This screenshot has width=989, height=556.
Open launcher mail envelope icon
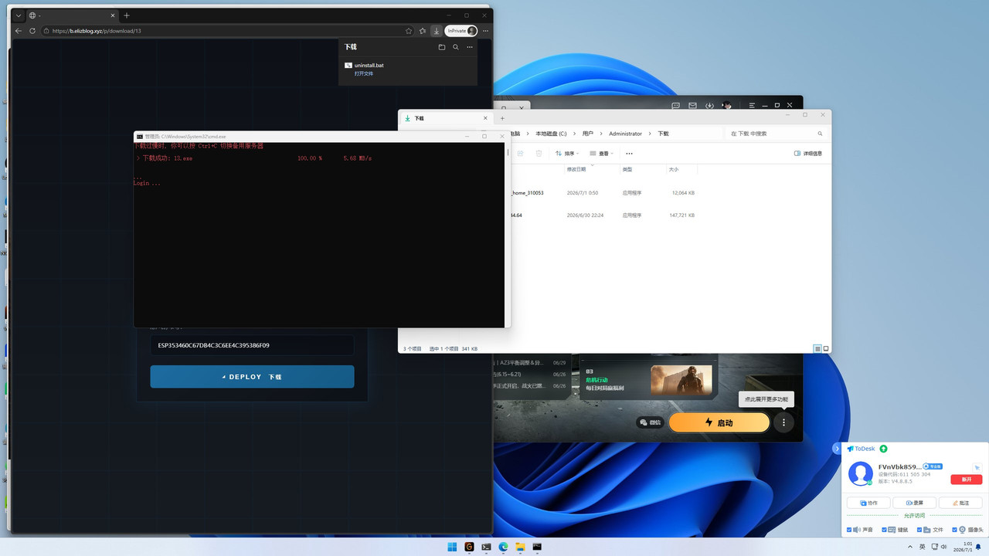click(692, 105)
